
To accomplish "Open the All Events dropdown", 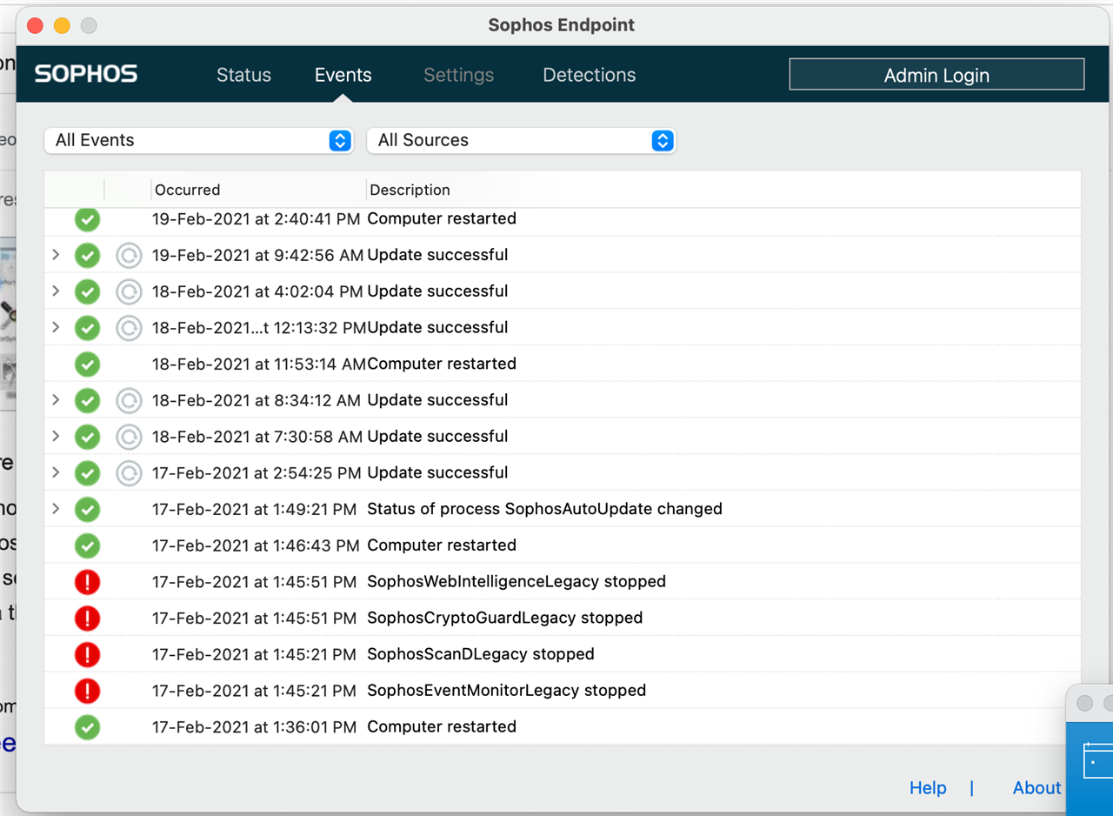I will pos(199,140).
